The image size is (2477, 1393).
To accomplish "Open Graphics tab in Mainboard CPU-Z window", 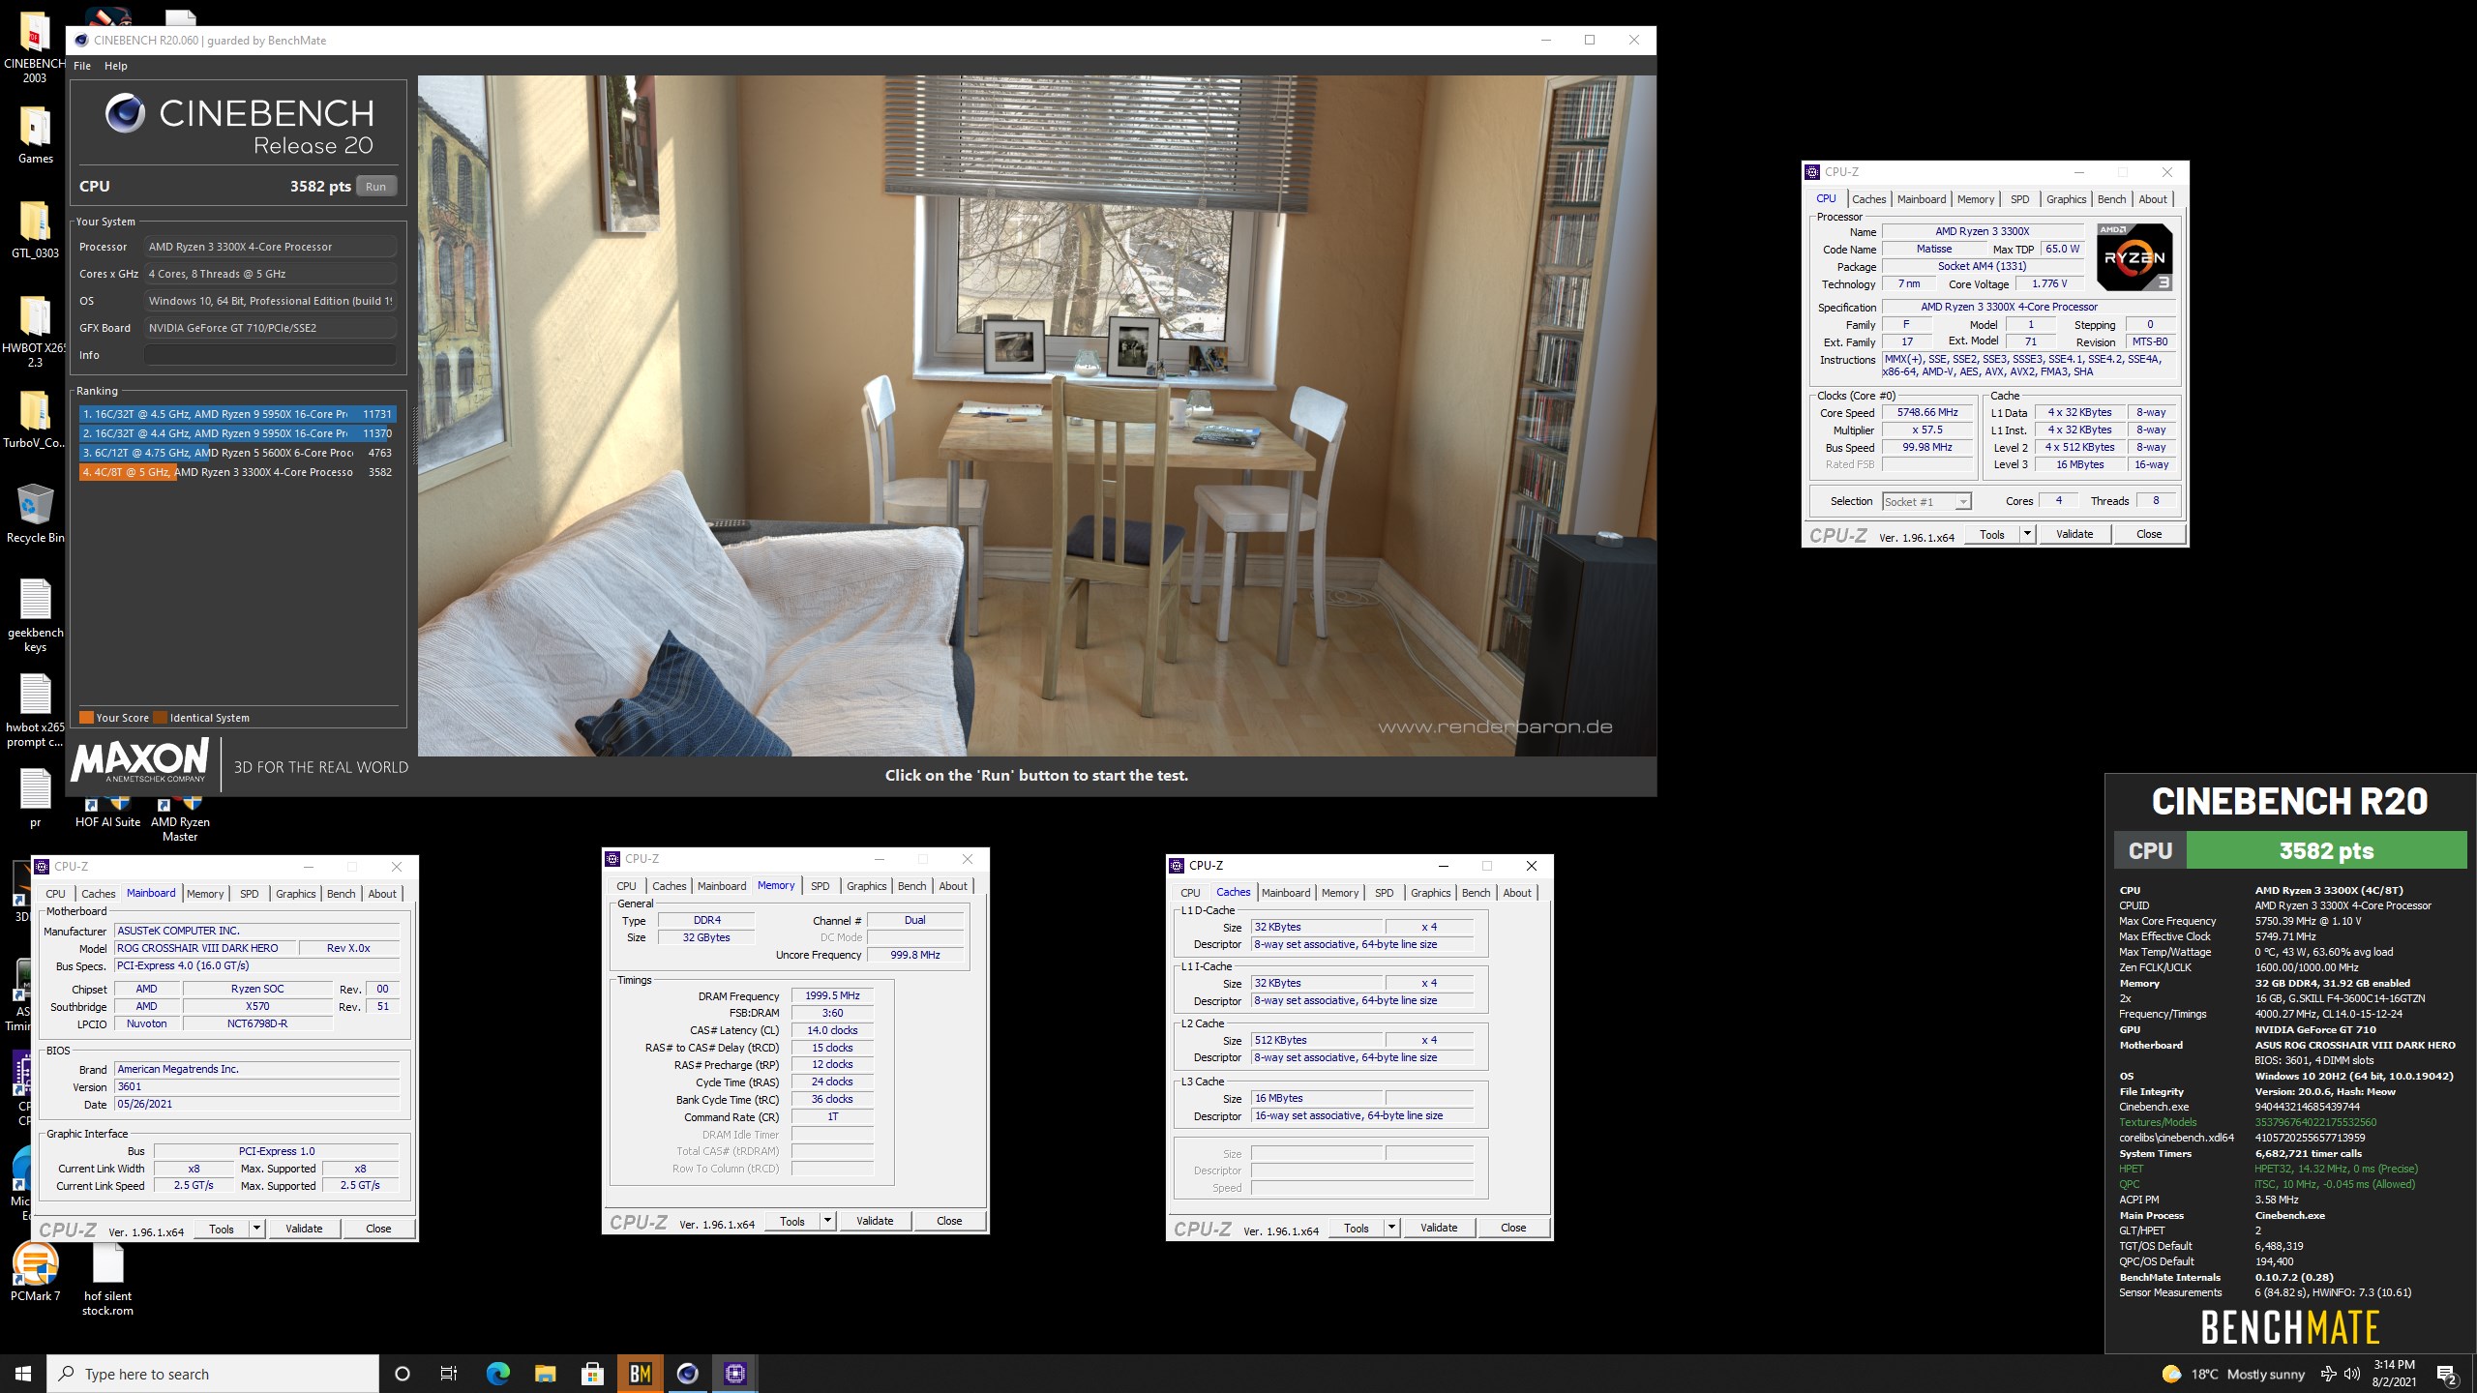I will click(296, 894).
